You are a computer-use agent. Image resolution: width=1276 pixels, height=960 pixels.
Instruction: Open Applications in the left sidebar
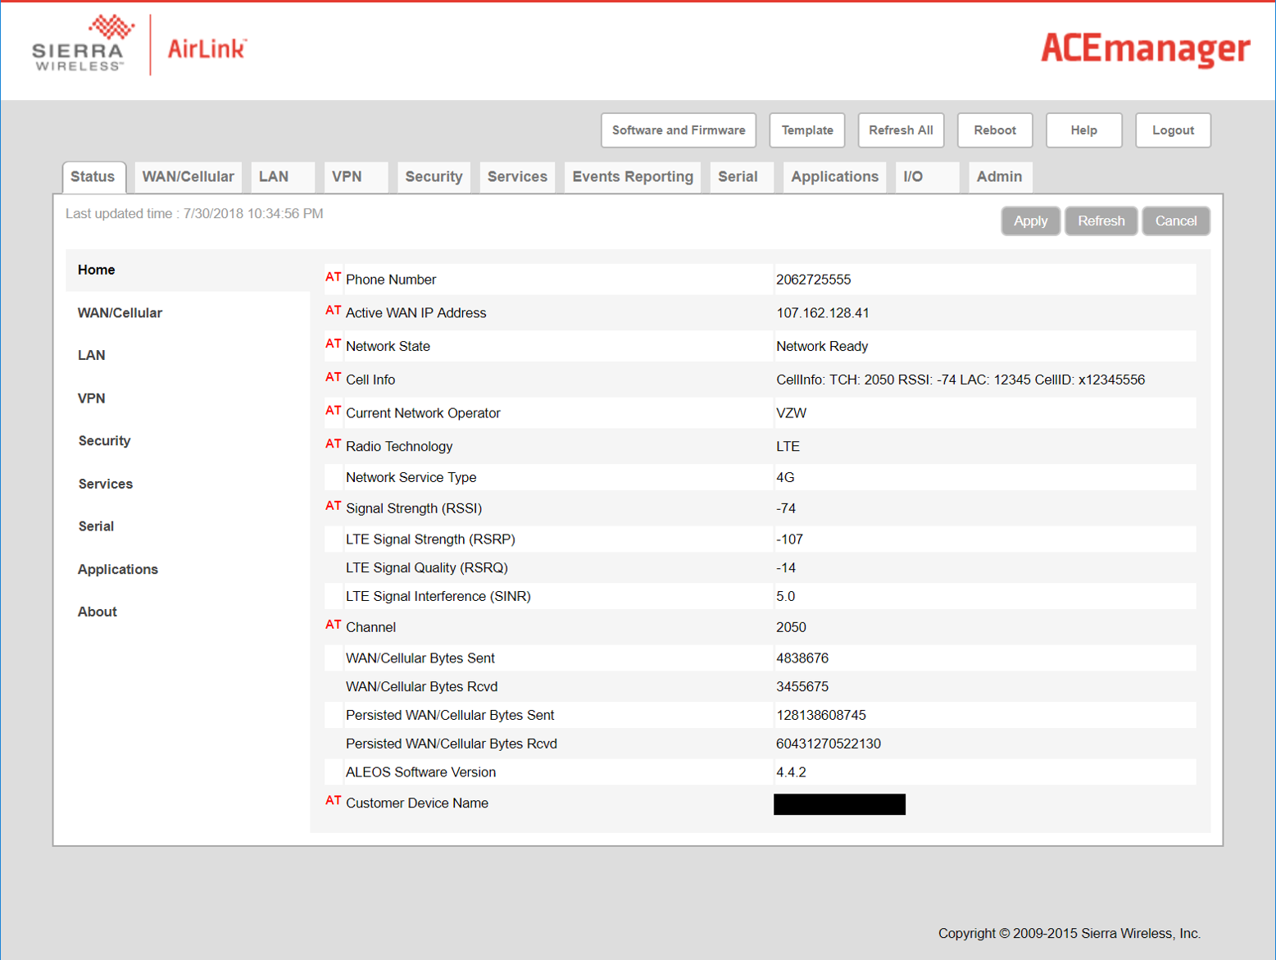tap(118, 569)
